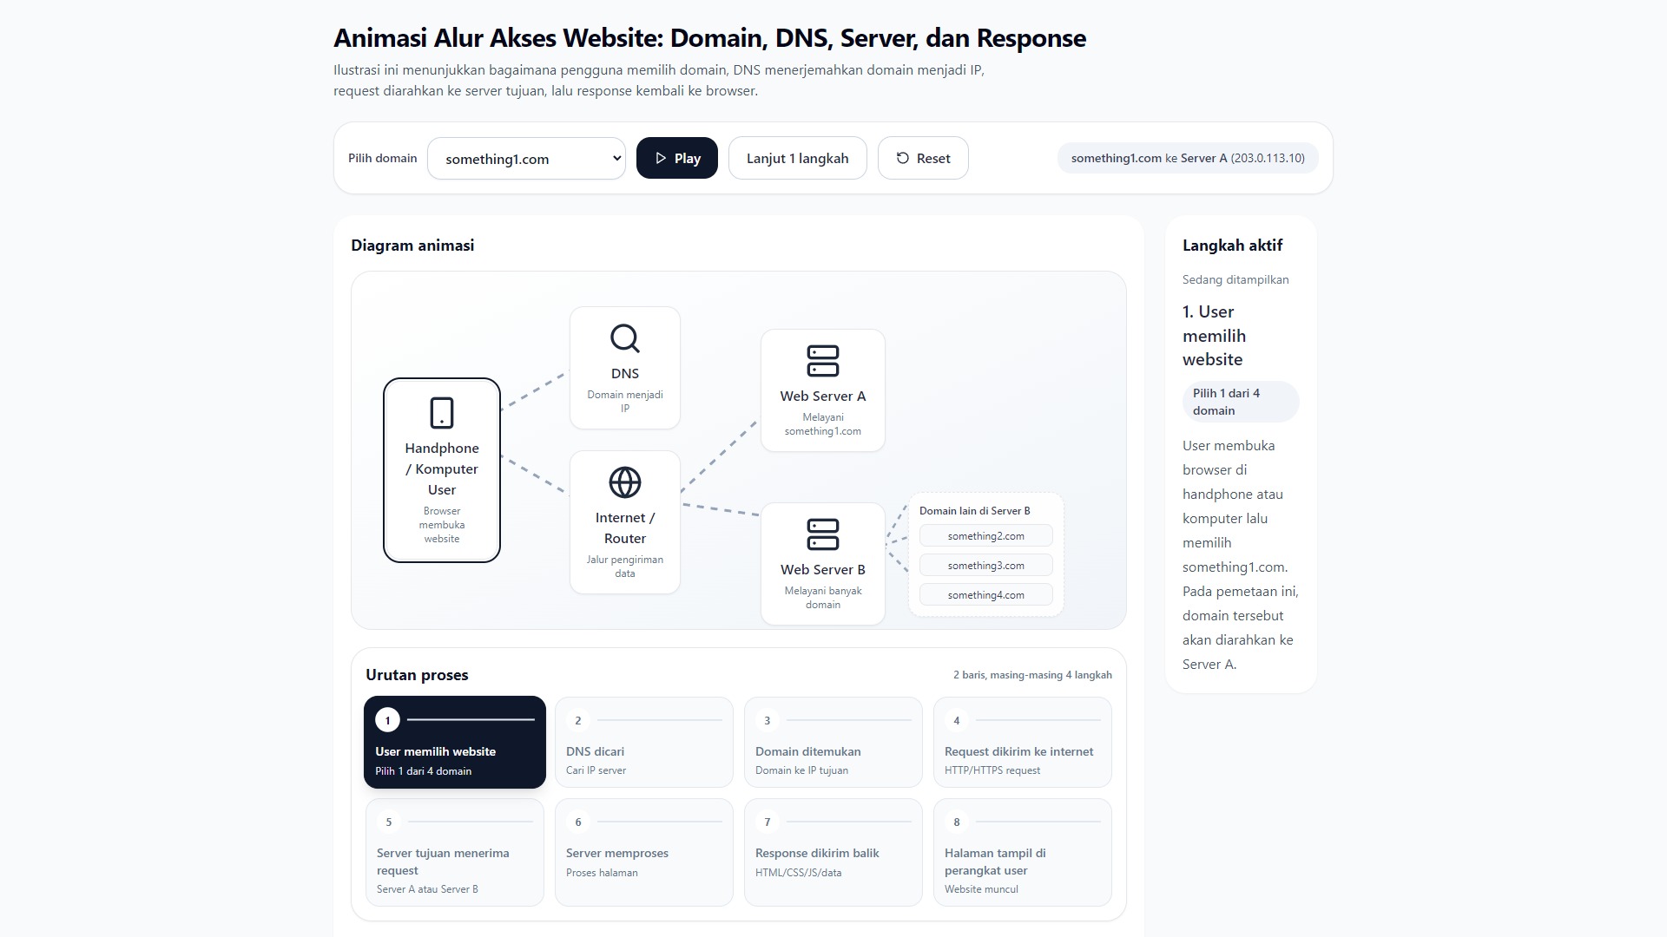Click the server icon of Web Server A
Image resolution: width=1667 pixels, height=937 pixels.
(823, 361)
